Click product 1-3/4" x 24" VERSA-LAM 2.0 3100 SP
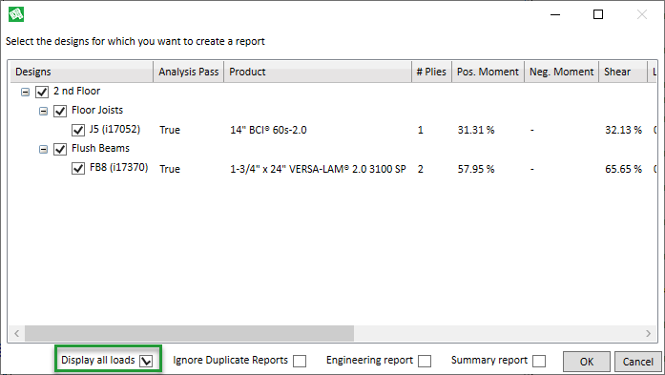The height and width of the screenshot is (375, 665). pos(318,169)
